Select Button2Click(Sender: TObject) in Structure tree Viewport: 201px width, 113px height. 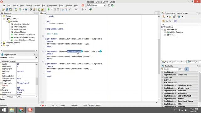[24, 37]
